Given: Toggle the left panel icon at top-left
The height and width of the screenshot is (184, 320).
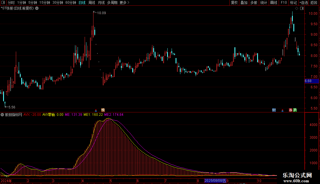Looking at the screenshot, I should pos(3,3).
